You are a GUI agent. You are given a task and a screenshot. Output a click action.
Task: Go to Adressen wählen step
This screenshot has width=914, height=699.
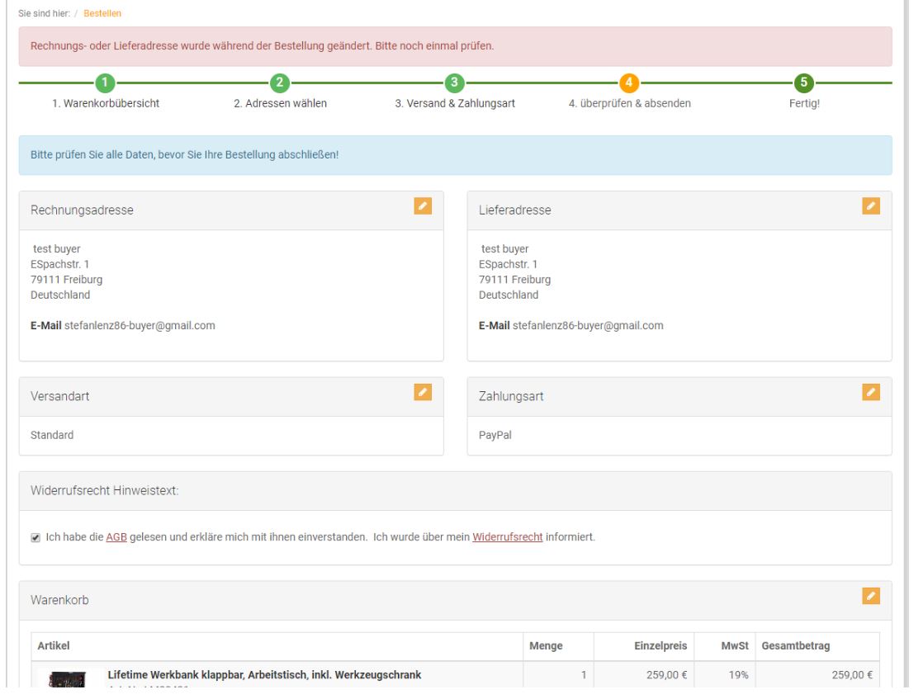coord(279,103)
